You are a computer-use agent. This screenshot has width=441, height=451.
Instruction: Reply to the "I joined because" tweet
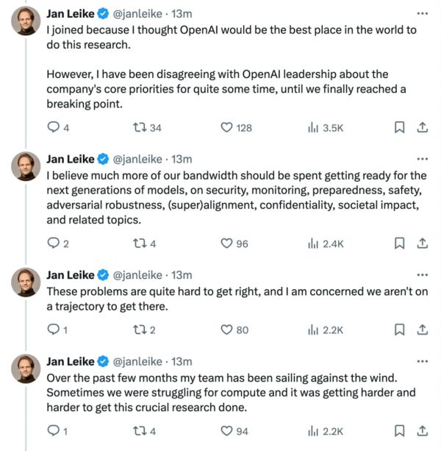tap(53, 127)
